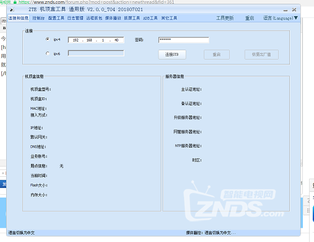Click the 语言切换为中文 status bar text on the left
This screenshot has width=314, height=242.
click(x=22, y=233)
